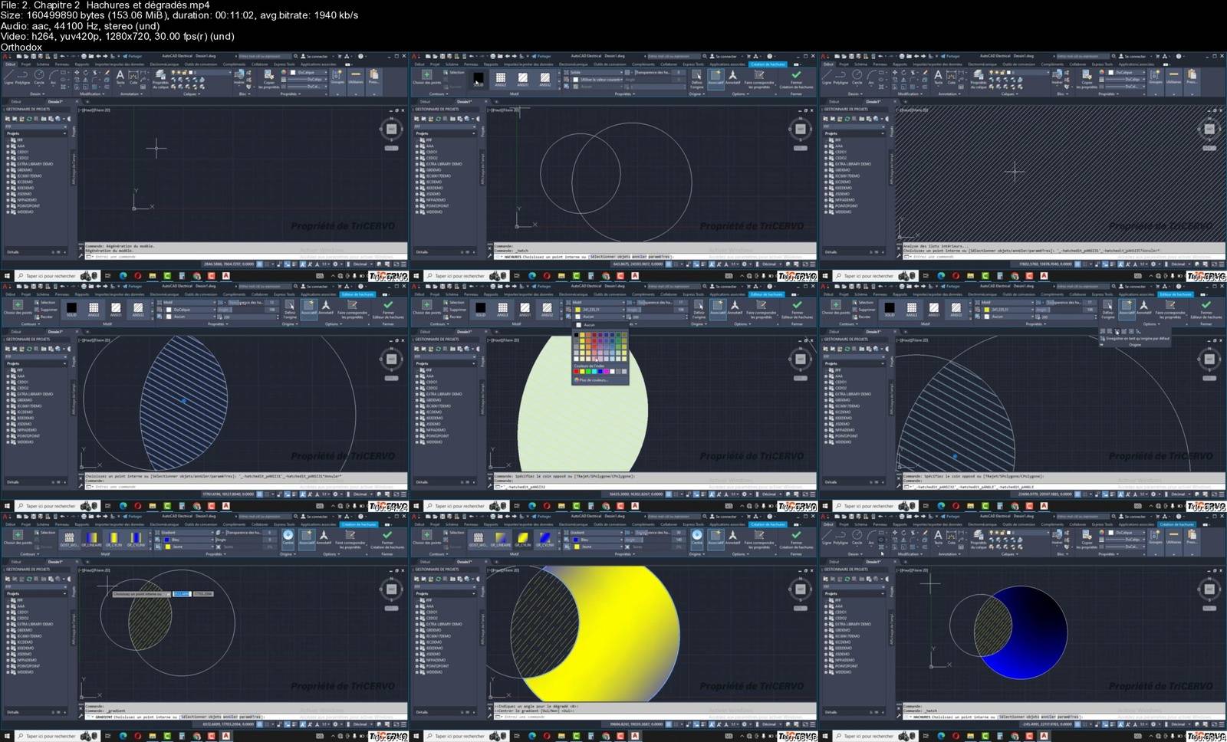Choose the Enregistrer en tant qu'origine par défaut item
This screenshot has width=1227, height=742.
[x=1138, y=338]
